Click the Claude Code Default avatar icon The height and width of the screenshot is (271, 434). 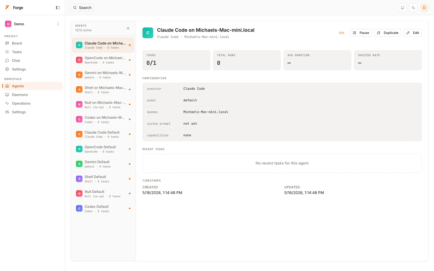pos(79,134)
